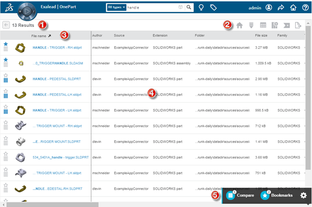
Task: Open help question mark icon
Action: [305, 8]
